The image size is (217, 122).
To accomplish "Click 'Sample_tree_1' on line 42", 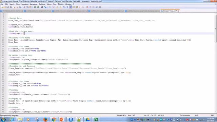I will click(x=16, y=103).
